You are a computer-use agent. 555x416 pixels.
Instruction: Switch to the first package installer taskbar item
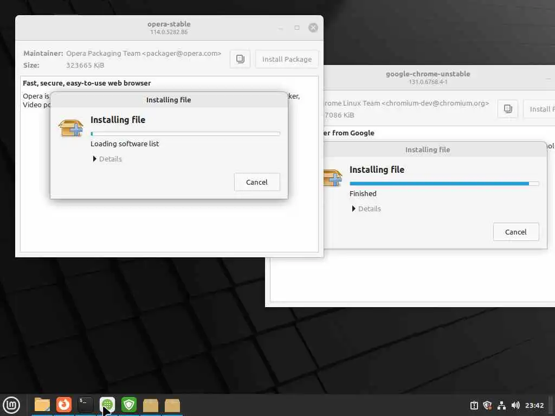point(151,405)
